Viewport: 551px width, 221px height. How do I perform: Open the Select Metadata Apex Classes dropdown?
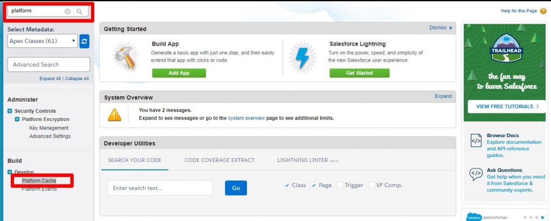[x=43, y=41]
